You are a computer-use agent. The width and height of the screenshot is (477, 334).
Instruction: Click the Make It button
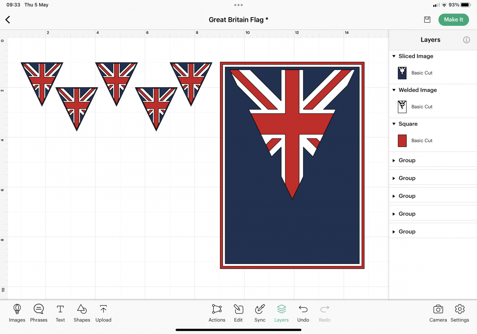pos(454,20)
